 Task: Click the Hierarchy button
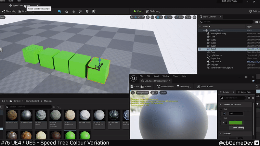coord(183,87)
